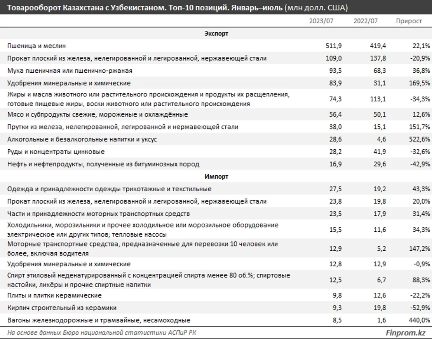Click the footnote about Бюро национальной статистики
Screen dimensions: 432x339
pos(105,333)
